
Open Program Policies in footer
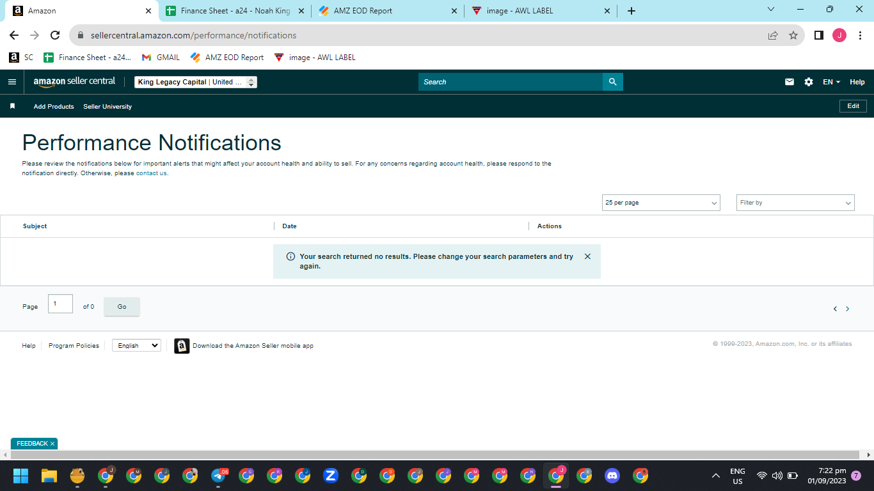[x=74, y=346]
